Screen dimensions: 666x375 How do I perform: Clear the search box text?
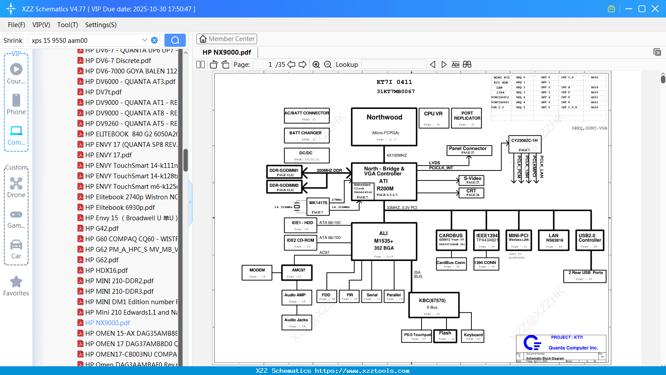pyautogui.click(x=154, y=40)
